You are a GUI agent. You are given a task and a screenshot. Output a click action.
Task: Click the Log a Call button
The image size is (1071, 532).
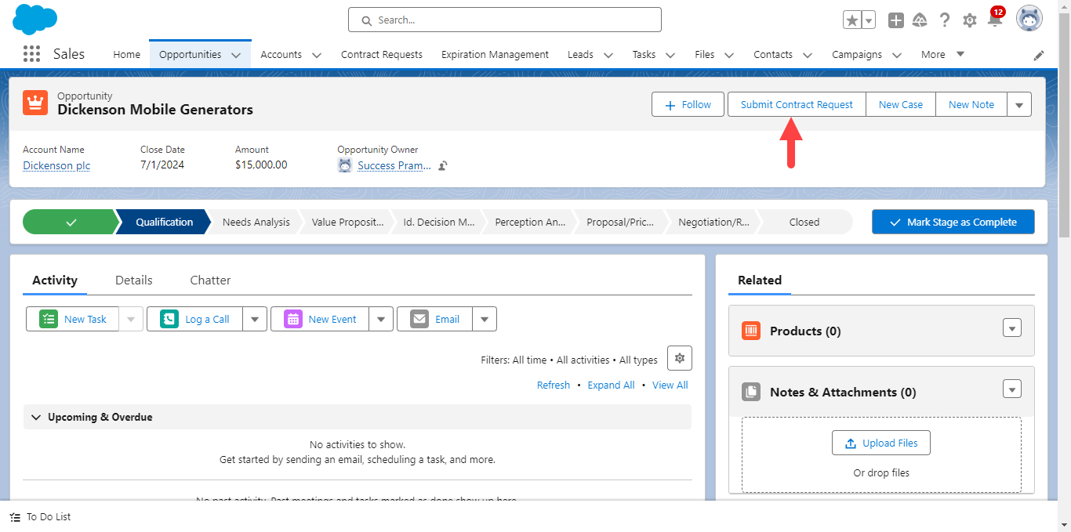[x=194, y=319]
